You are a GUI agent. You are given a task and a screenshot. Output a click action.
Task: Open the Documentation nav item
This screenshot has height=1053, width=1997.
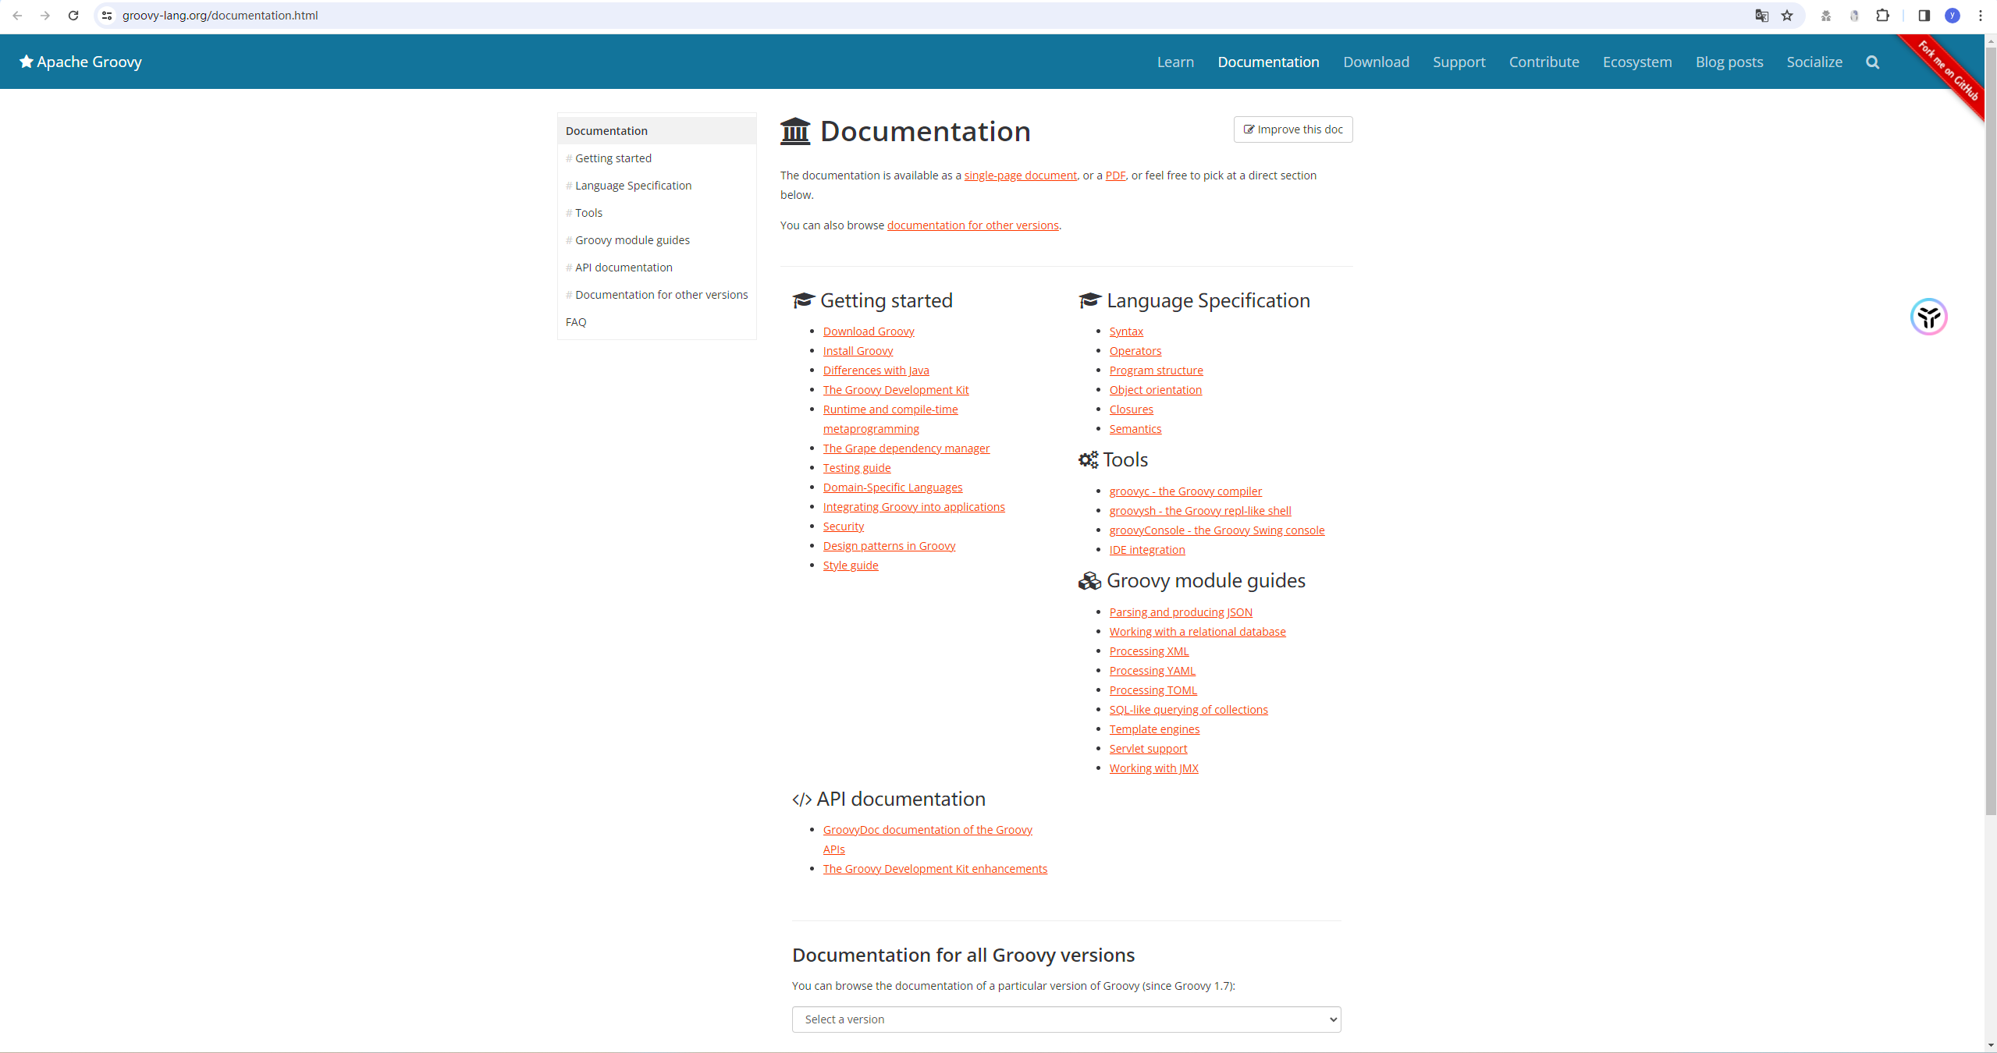tap(1268, 62)
